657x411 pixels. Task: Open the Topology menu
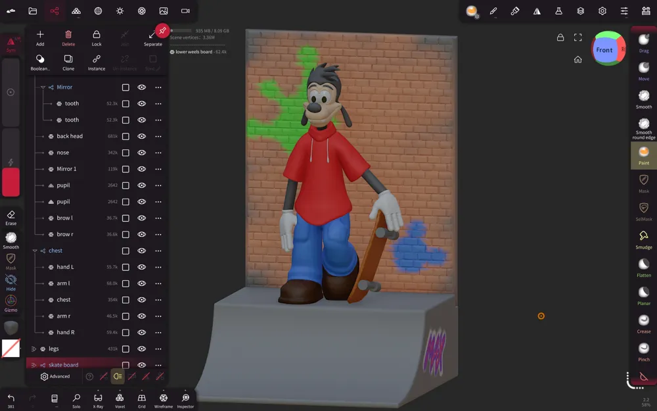(x=76, y=11)
